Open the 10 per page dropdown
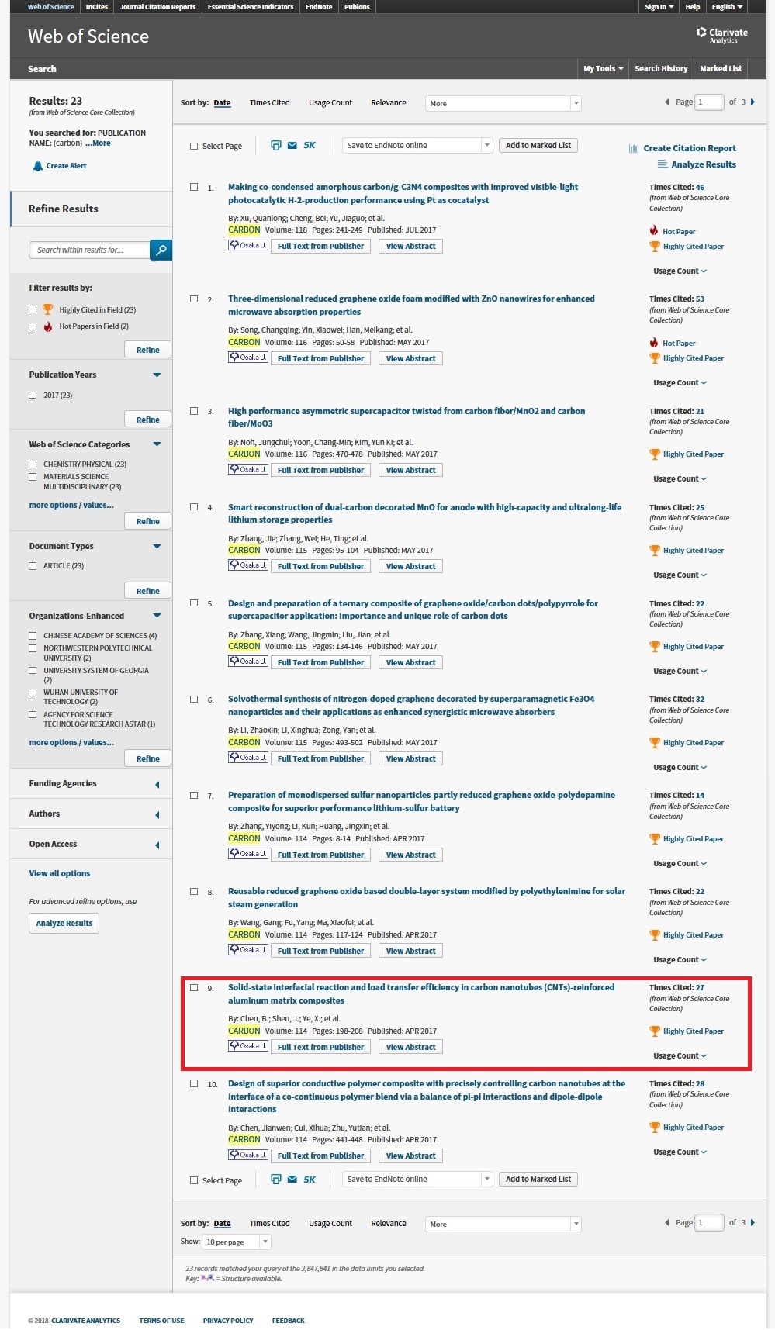This screenshot has width=775, height=1330. [237, 1242]
